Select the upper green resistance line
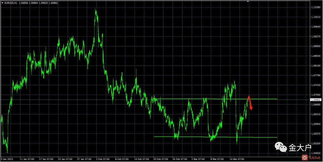This screenshot has height=162, width=323. 215,99
